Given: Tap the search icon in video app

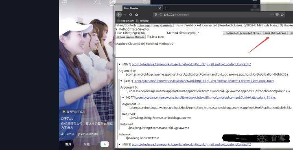Looking at the screenshot, I should 144,2.
